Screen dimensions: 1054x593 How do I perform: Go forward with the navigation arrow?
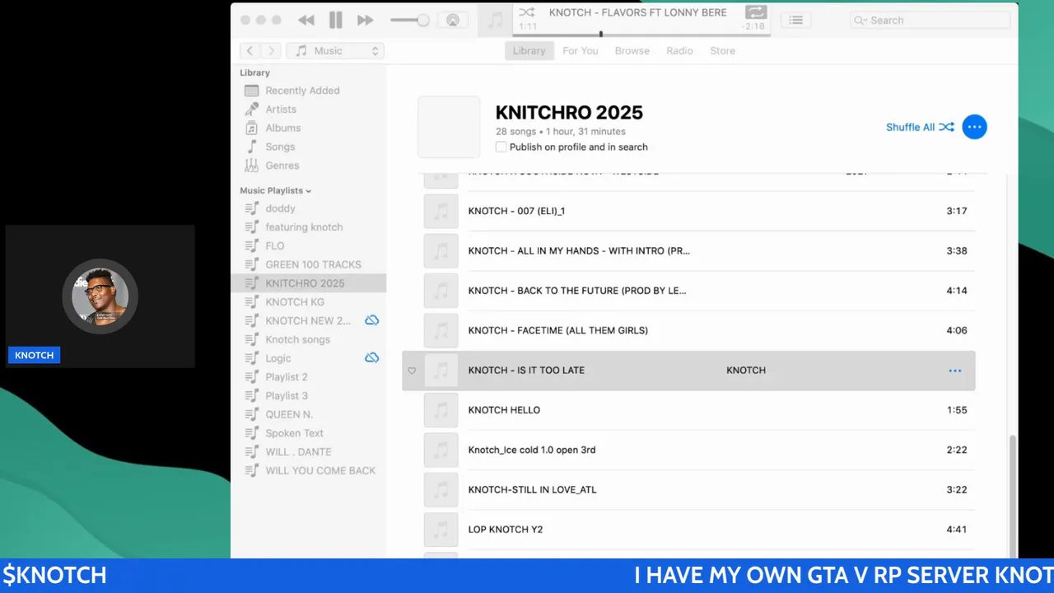click(x=272, y=51)
